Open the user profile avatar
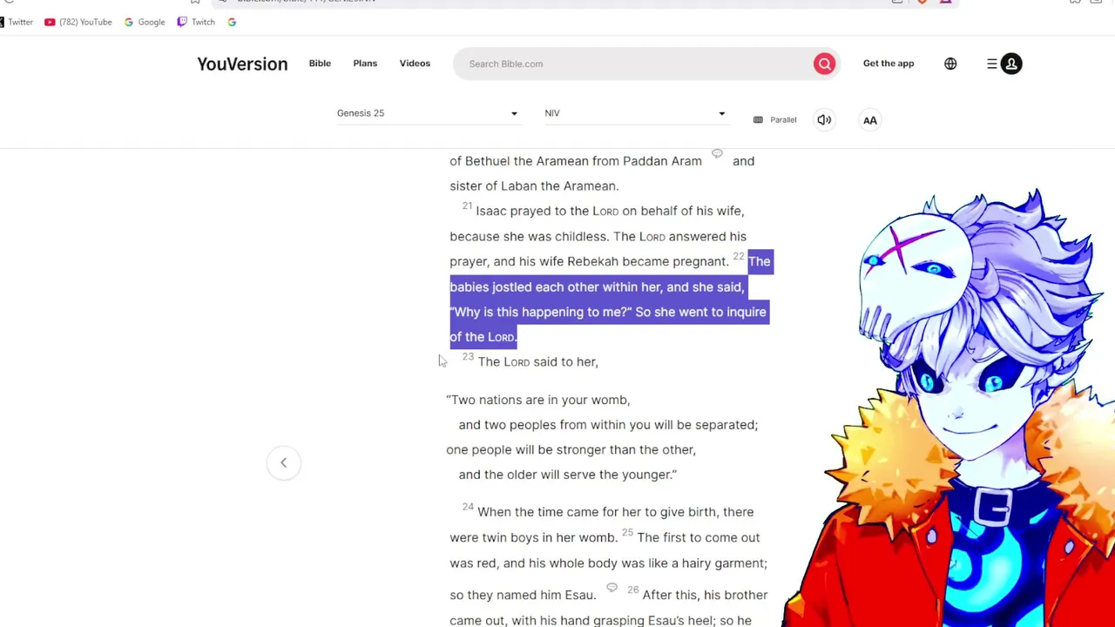1115x627 pixels. pos(1011,64)
